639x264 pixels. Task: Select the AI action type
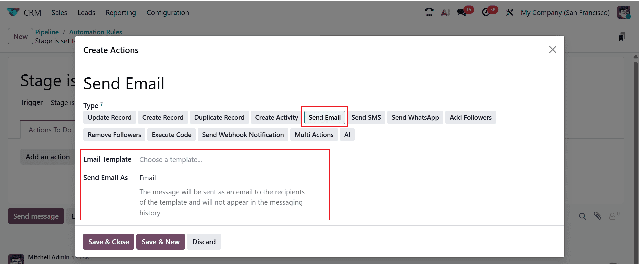point(347,135)
